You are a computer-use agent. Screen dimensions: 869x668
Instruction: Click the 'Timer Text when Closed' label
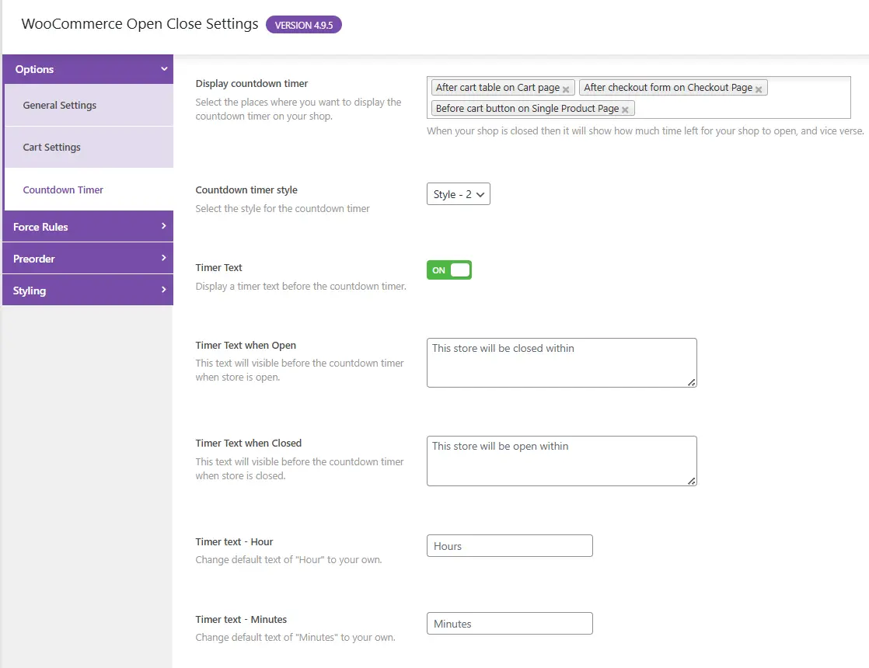(x=248, y=443)
